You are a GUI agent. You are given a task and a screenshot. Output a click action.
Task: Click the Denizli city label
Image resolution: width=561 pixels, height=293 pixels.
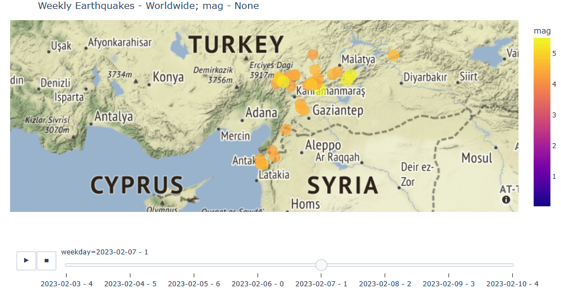click(55, 83)
